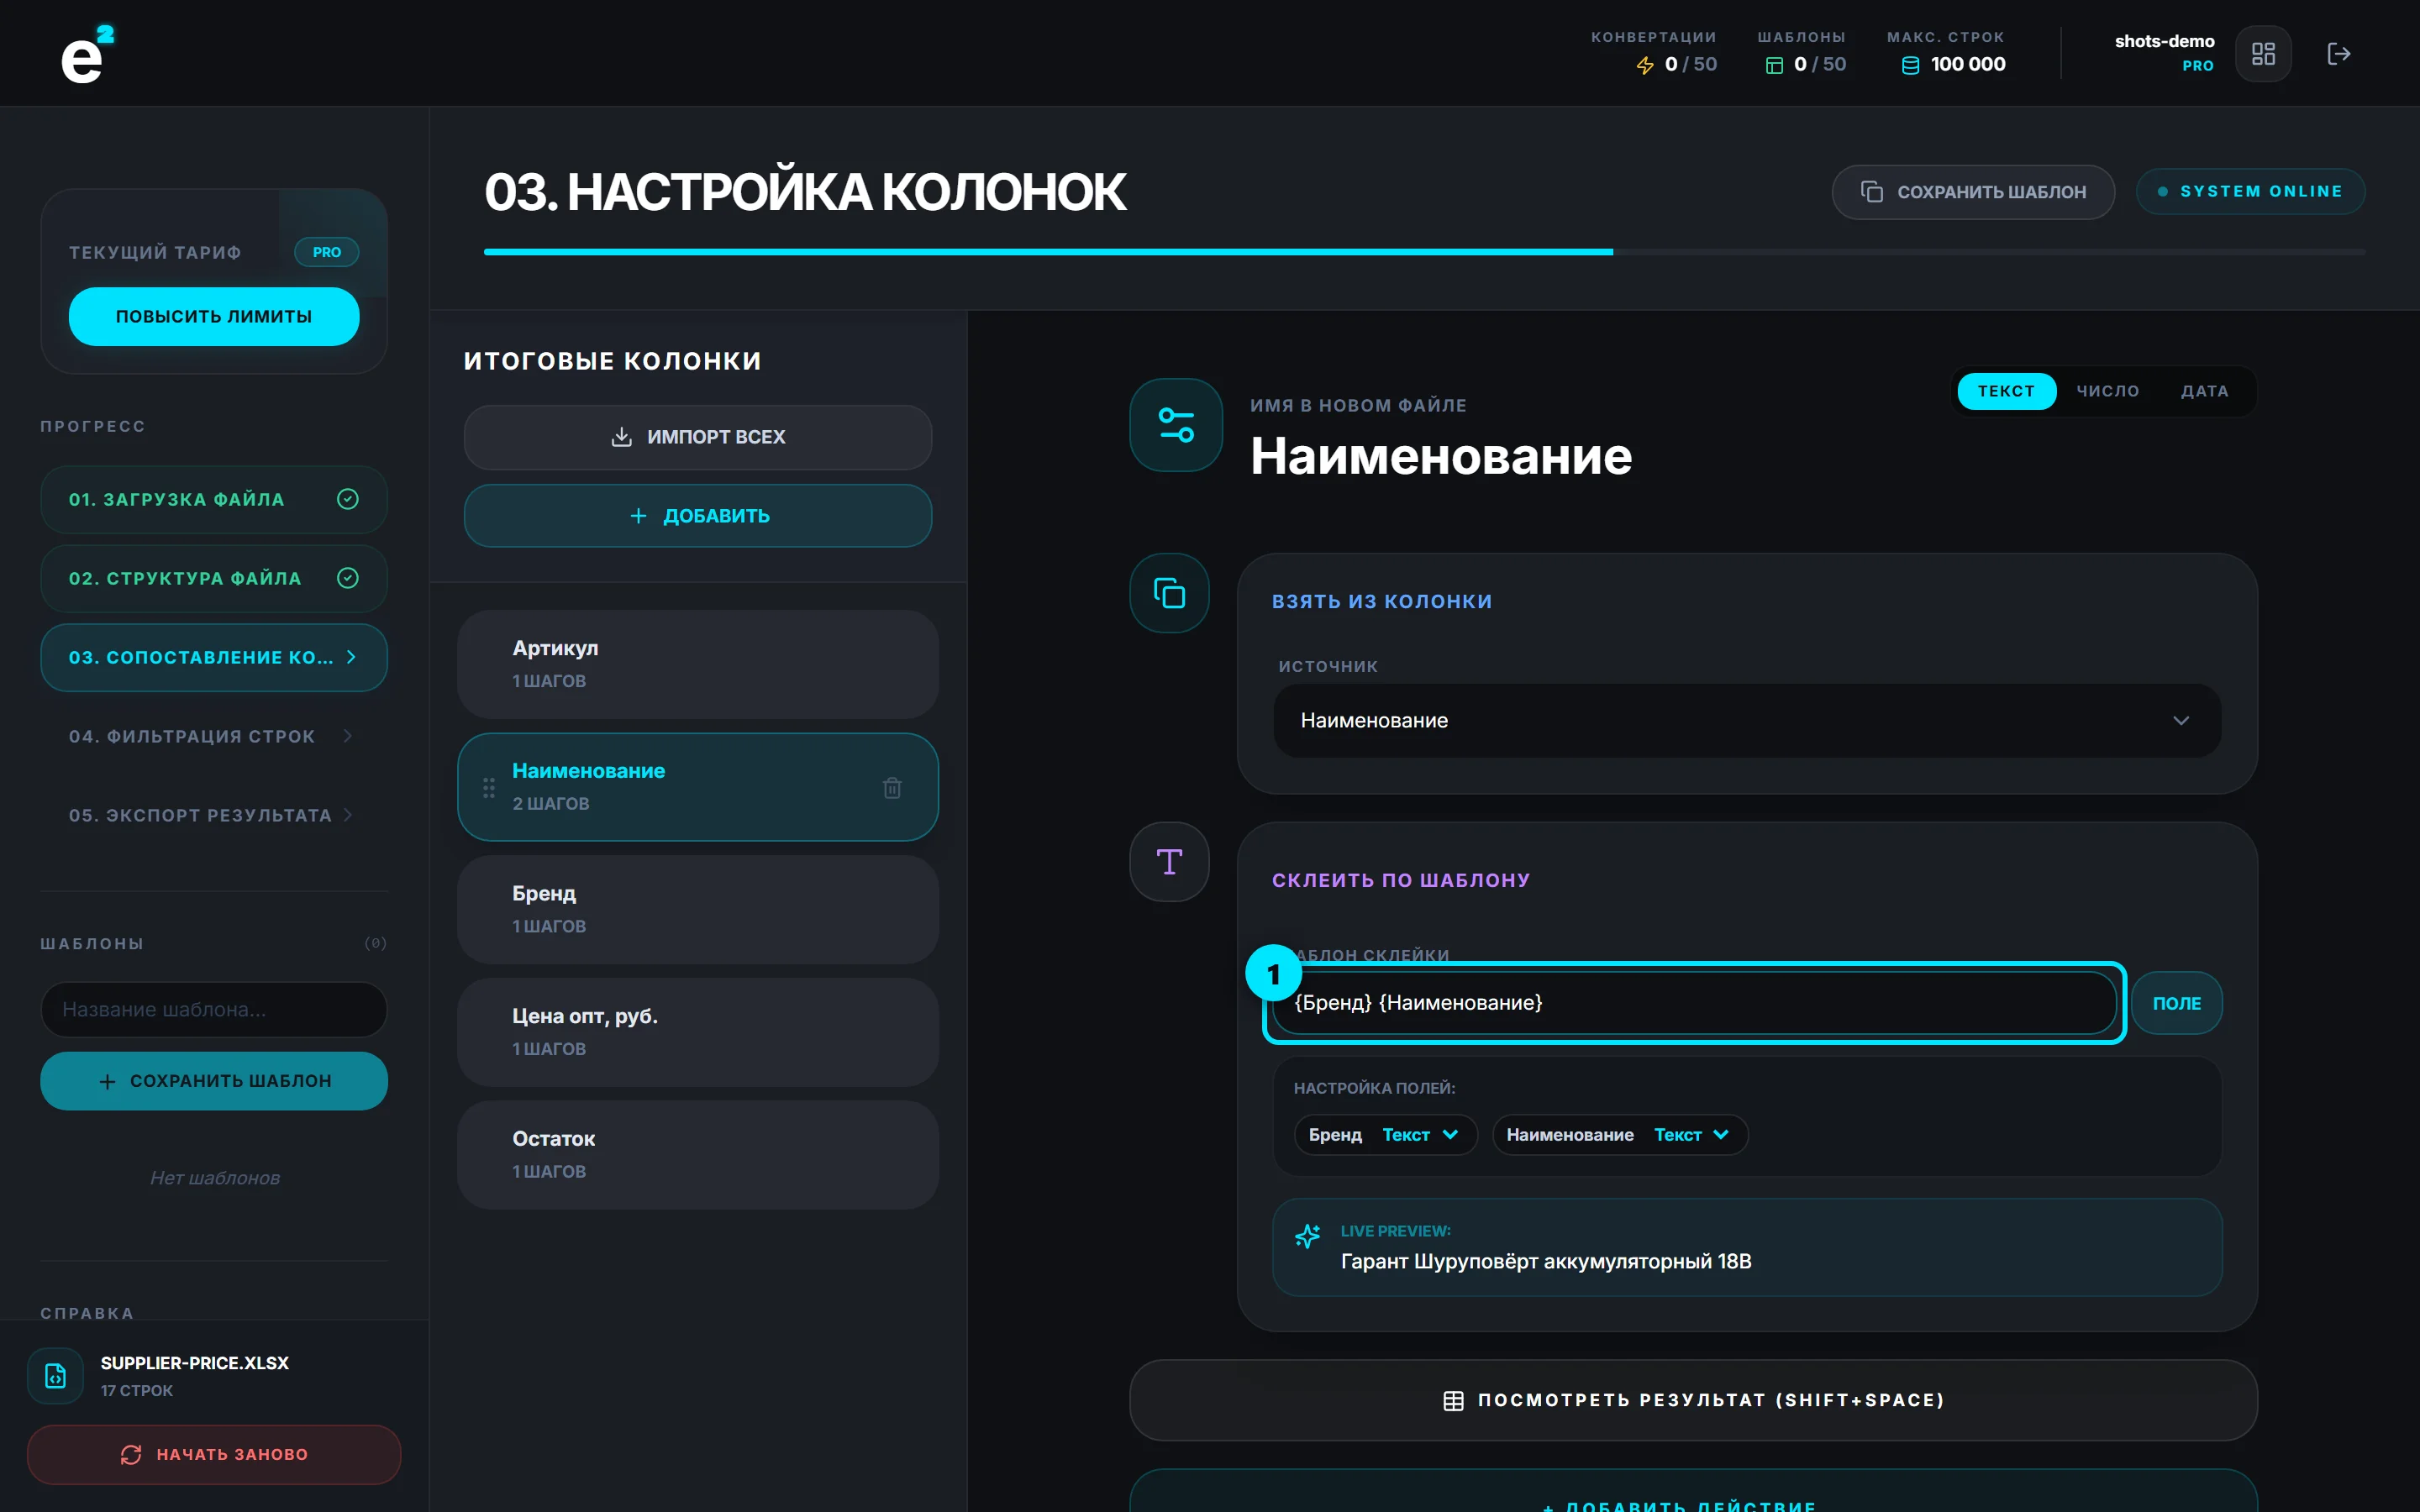Click the checkmark on 01. Загрузка файла
Viewport: 2420px width, 1512px height.
point(347,499)
